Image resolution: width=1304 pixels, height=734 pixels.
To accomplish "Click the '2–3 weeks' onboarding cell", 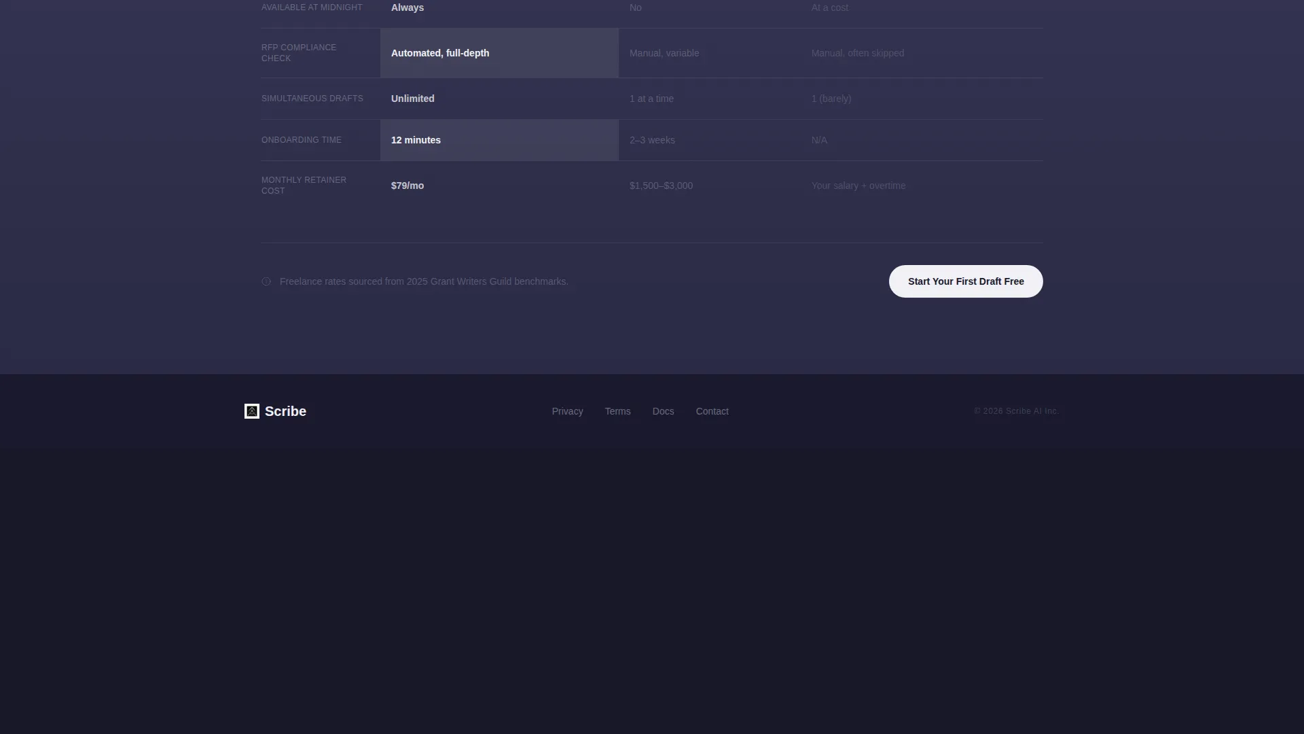I will 710,140.
